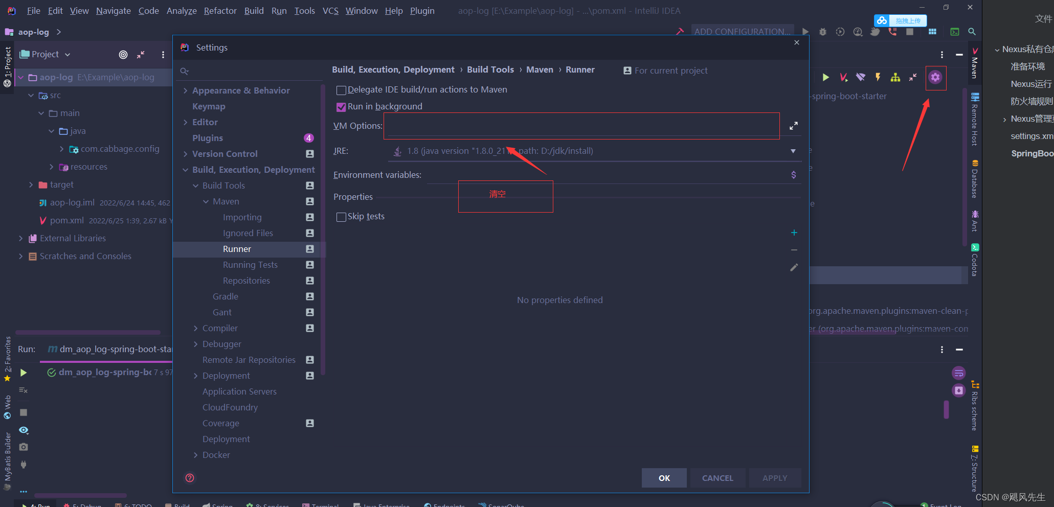
Task: Click the debug bug icon in toolbar
Action: 823,32
